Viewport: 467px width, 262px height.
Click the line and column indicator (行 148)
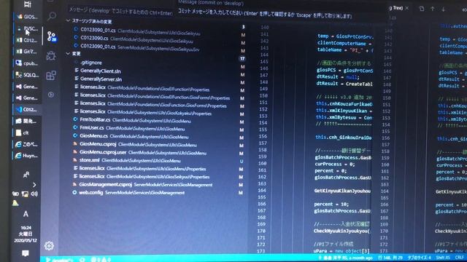(390, 258)
